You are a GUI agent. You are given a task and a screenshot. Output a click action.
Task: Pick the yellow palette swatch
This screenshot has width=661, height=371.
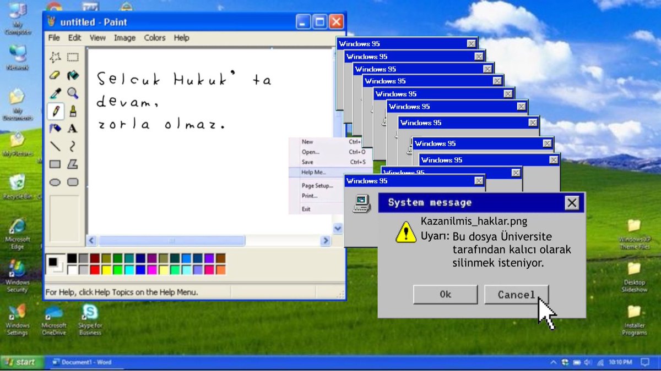[x=106, y=270]
